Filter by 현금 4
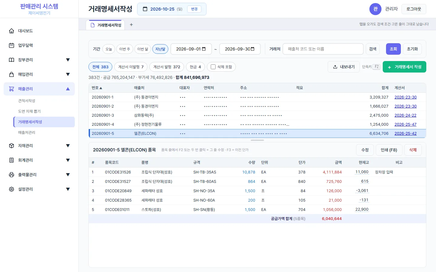Image resolution: width=436 pixels, height=272 pixels. [x=195, y=67]
